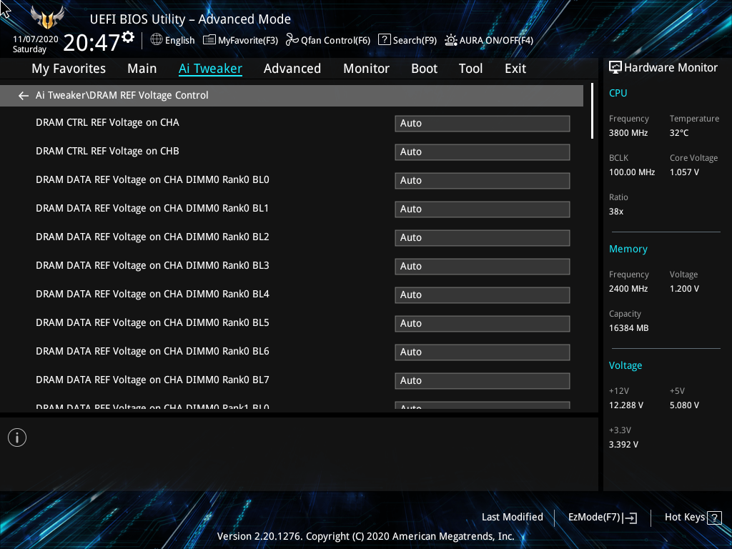
Task: Click the 11/07/2020 date text
Action: click(x=36, y=39)
